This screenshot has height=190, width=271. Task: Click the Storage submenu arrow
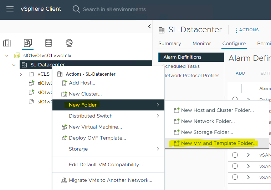coord(158,149)
